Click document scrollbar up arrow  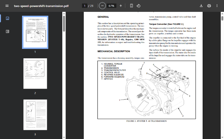coord(222,14)
